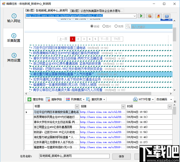Click the data table vertical scrollbar thumb
The image size is (180, 162).
click(x=174, y=111)
